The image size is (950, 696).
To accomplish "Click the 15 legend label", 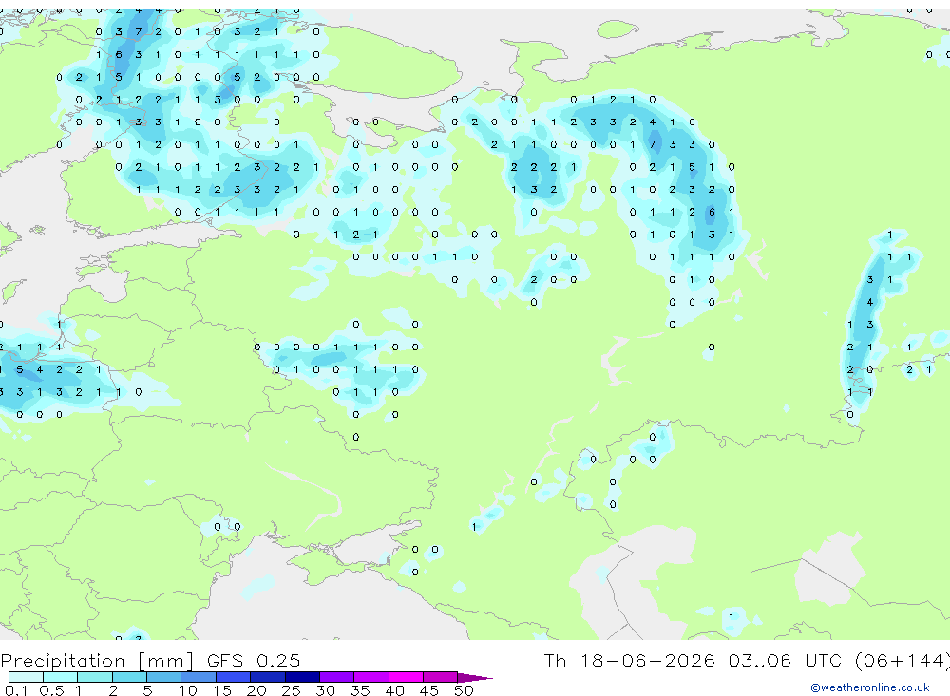I will [x=222, y=690].
